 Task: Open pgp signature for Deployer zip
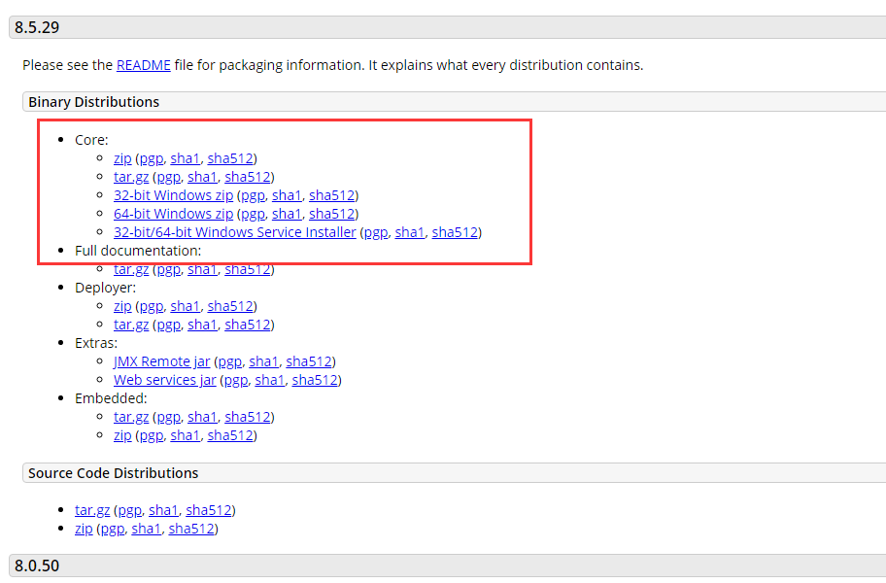click(x=152, y=306)
